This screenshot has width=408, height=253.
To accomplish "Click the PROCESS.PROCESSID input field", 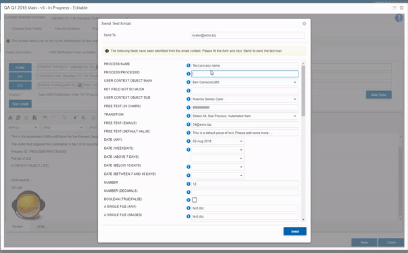I will click(245, 74).
